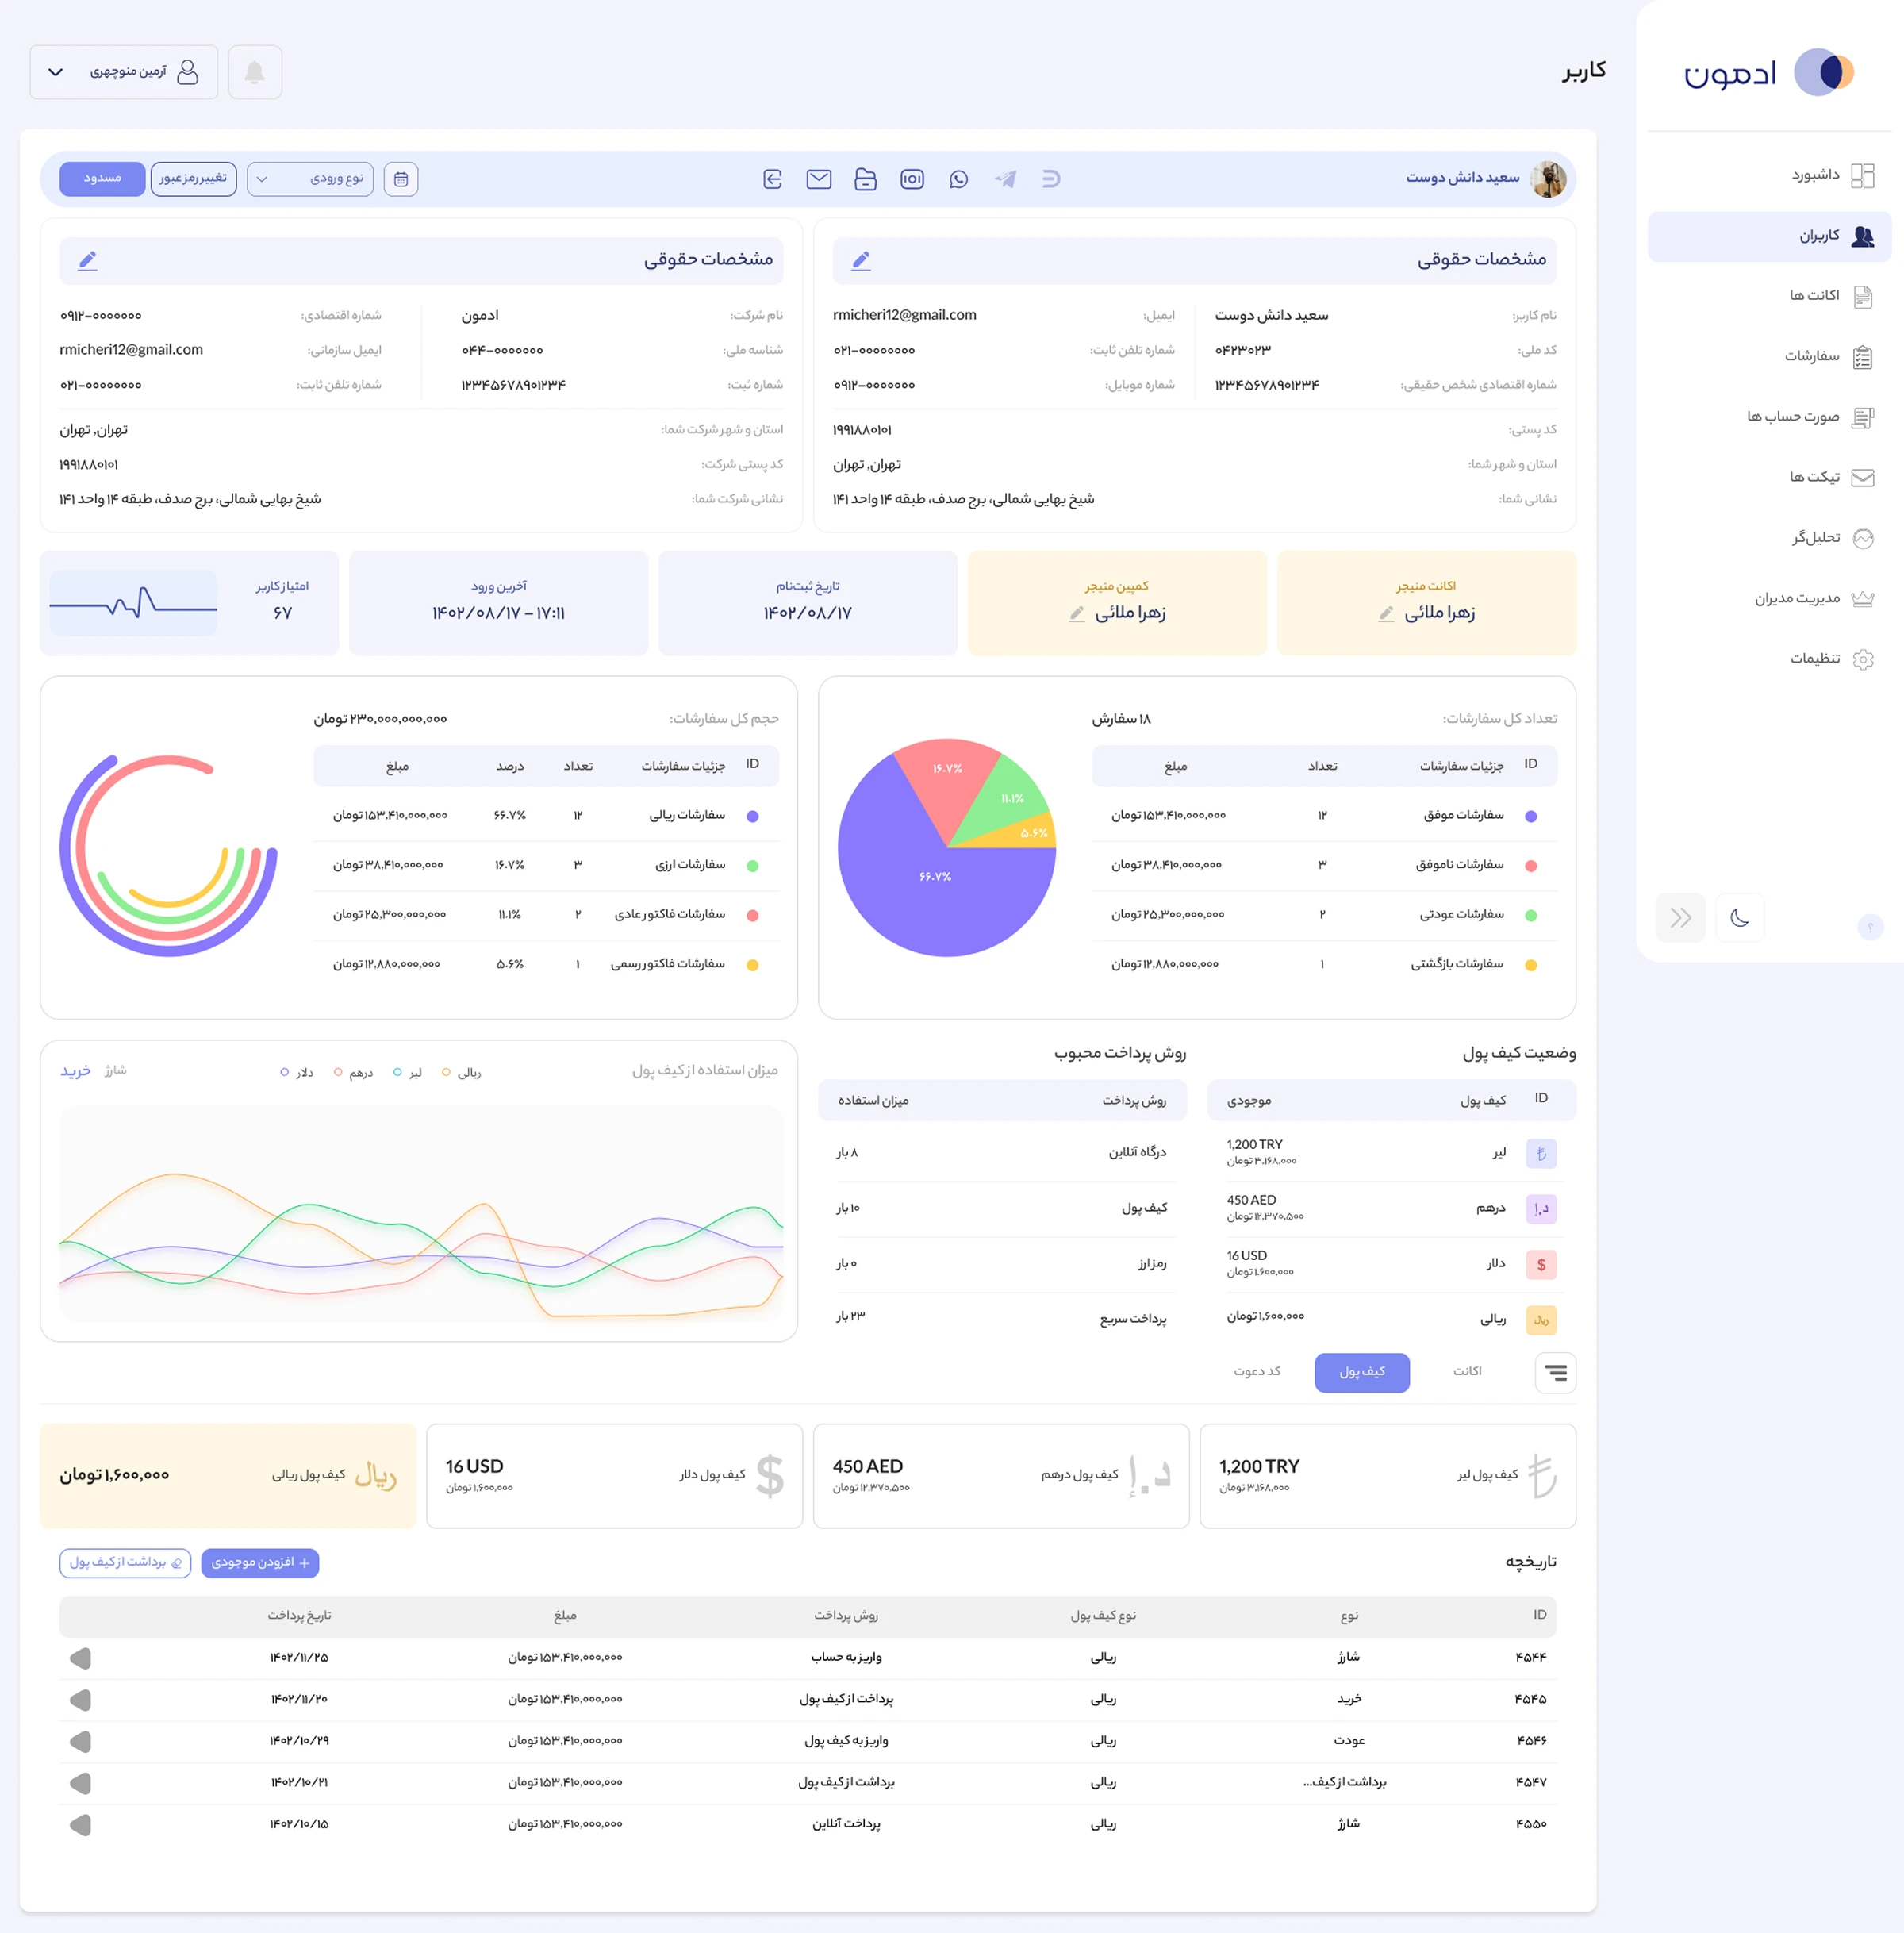Open کاربران in sidebar
Viewport: 1904px width, 1933px height.
tap(1769, 236)
